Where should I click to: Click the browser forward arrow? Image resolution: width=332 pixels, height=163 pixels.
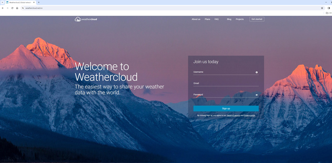(x=7, y=8)
